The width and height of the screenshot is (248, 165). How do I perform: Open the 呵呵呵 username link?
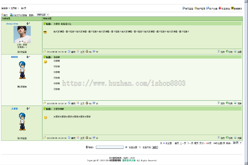pos(14,57)
